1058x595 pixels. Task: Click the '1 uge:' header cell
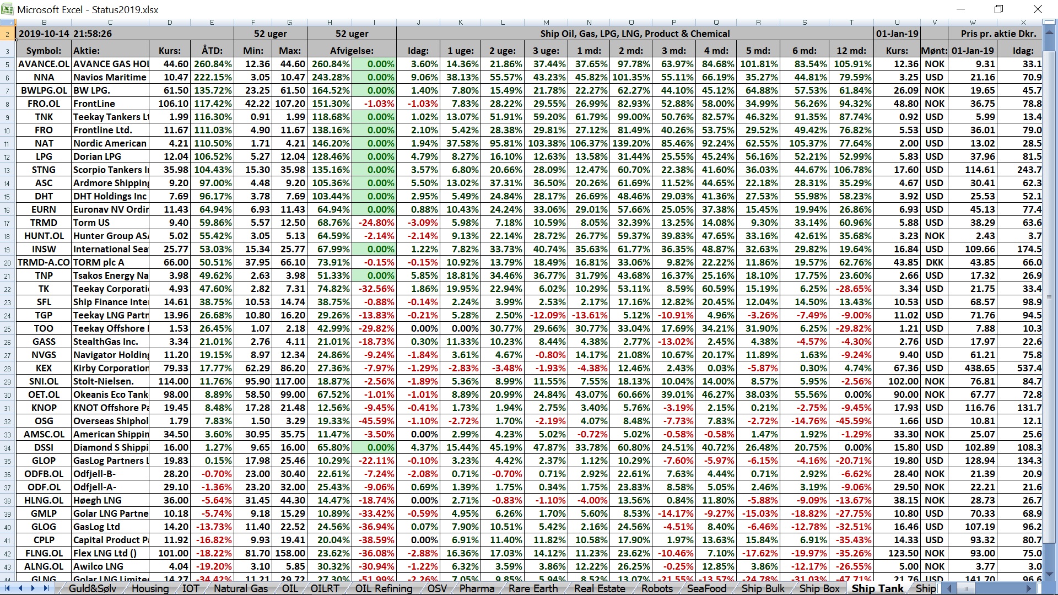461,51
